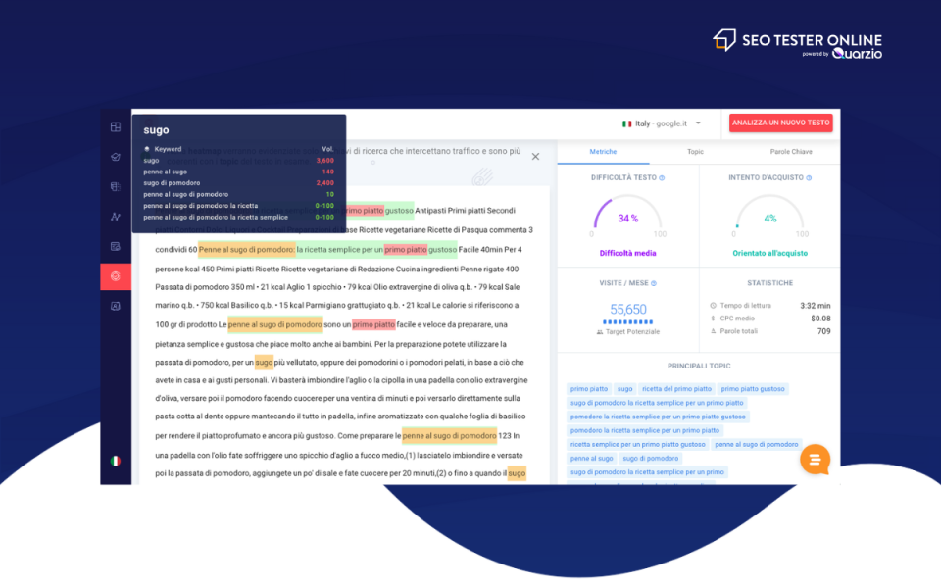
Task: Select the penne al sugo di pomodoro topic chip
Action: click(x=757, y=444)
